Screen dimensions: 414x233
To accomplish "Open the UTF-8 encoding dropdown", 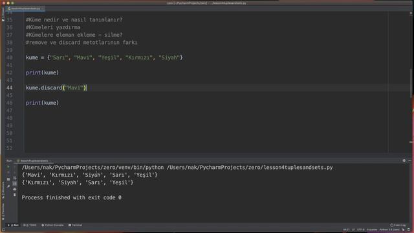I will (x=360, y=230).
